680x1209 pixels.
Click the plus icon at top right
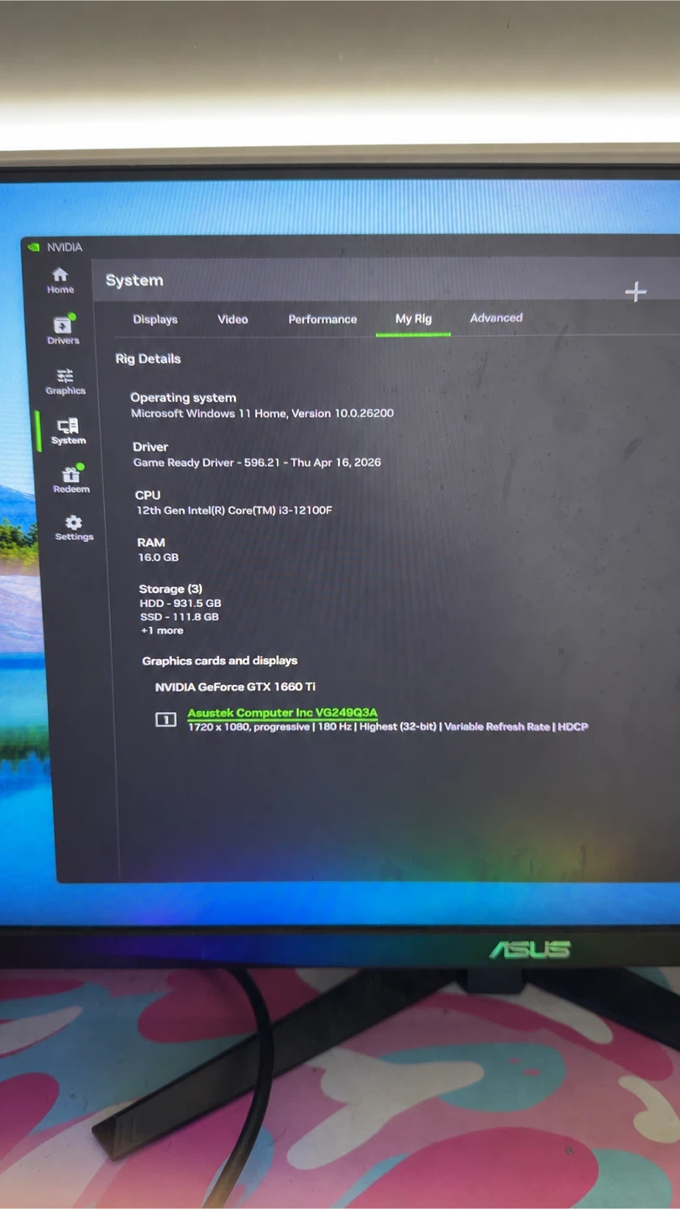[636, 291]
